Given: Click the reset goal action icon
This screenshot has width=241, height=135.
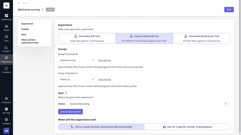Looking at the screenshot, I should [226, 104].
